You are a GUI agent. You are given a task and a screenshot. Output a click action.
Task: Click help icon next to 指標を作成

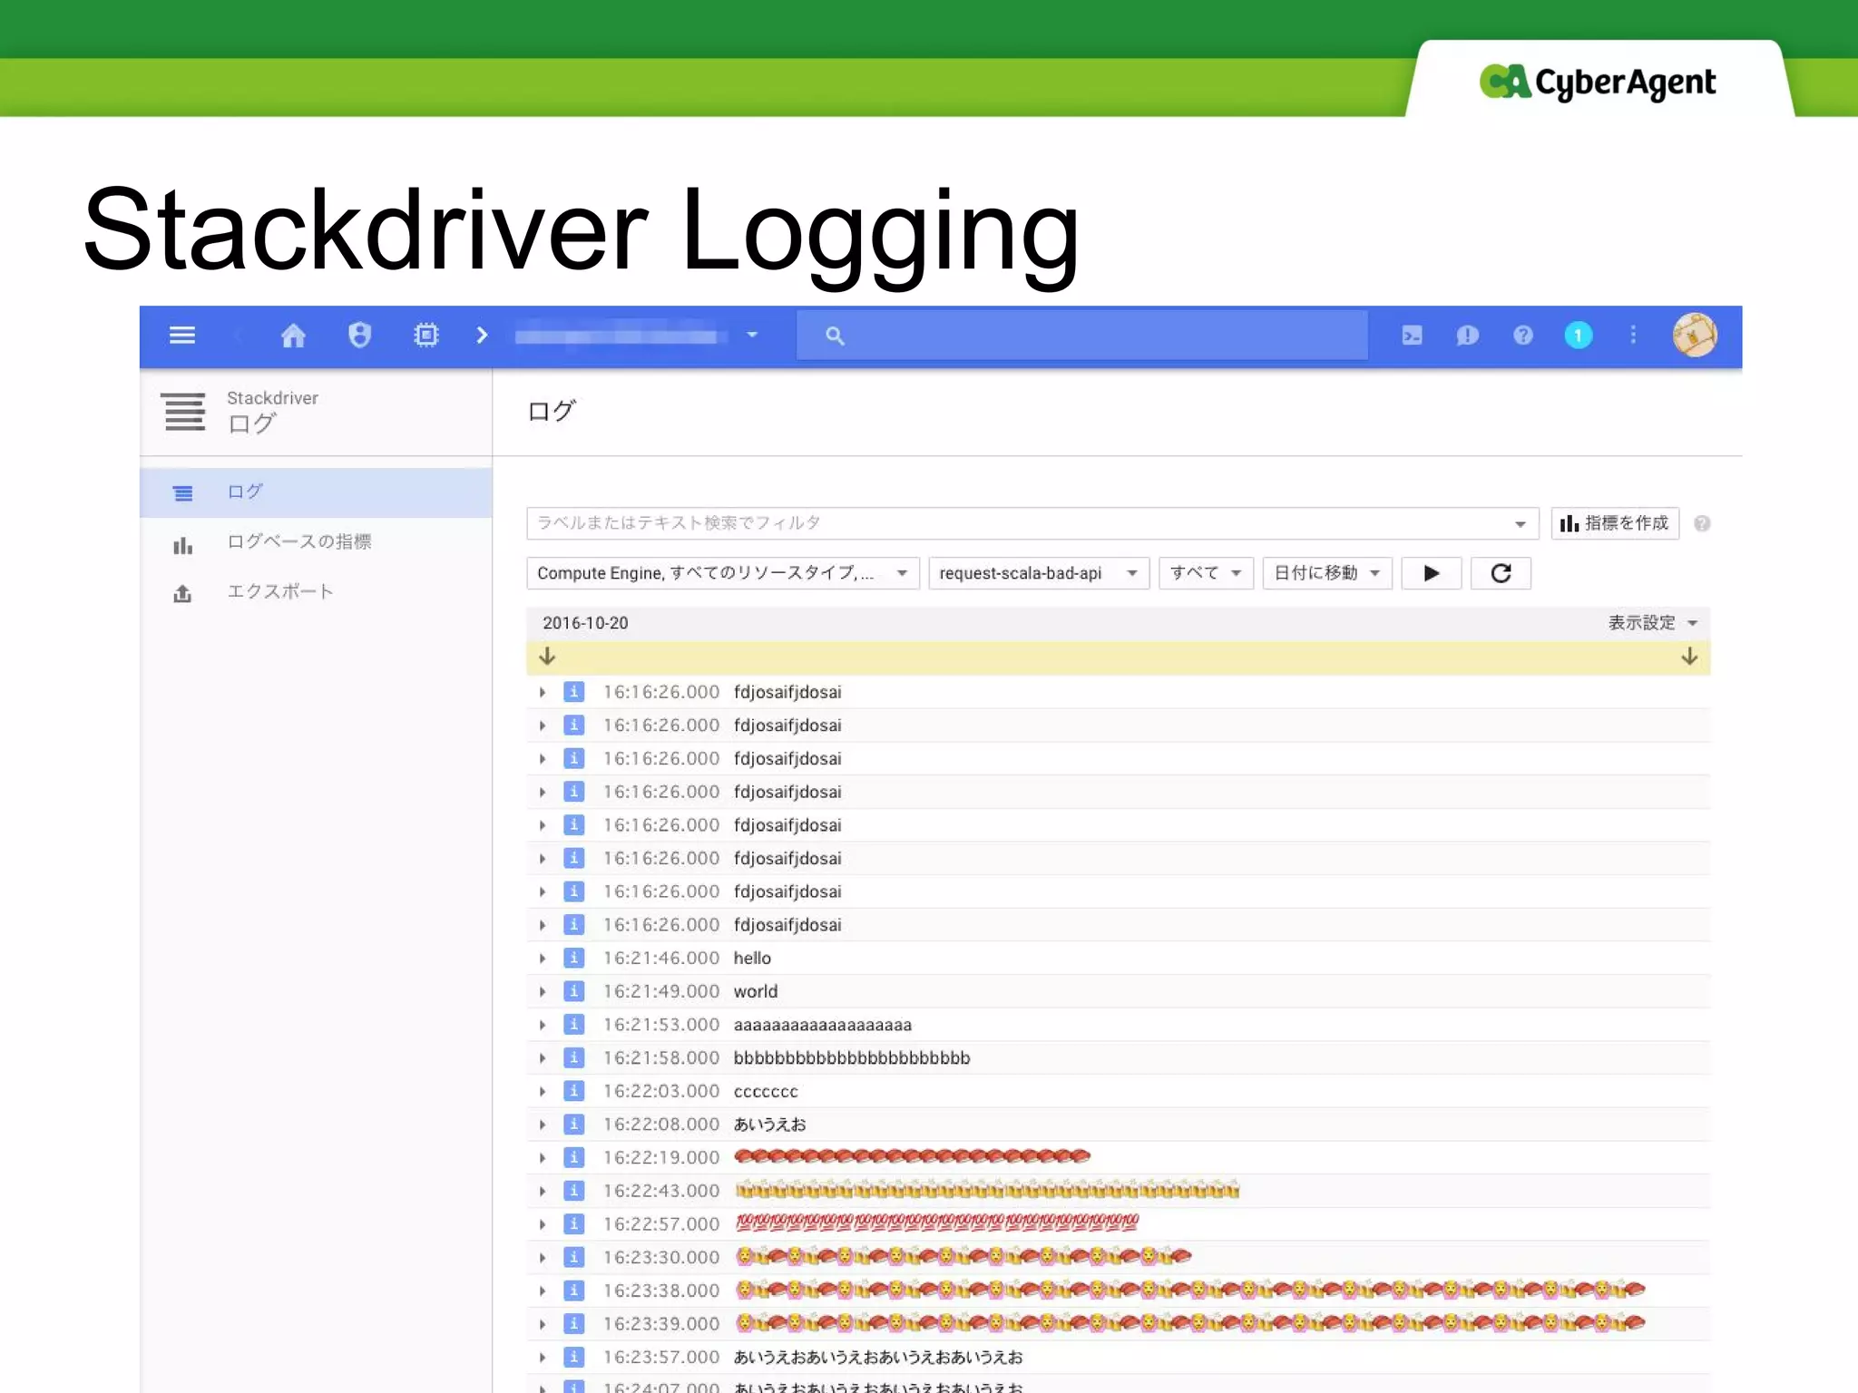1702,523
